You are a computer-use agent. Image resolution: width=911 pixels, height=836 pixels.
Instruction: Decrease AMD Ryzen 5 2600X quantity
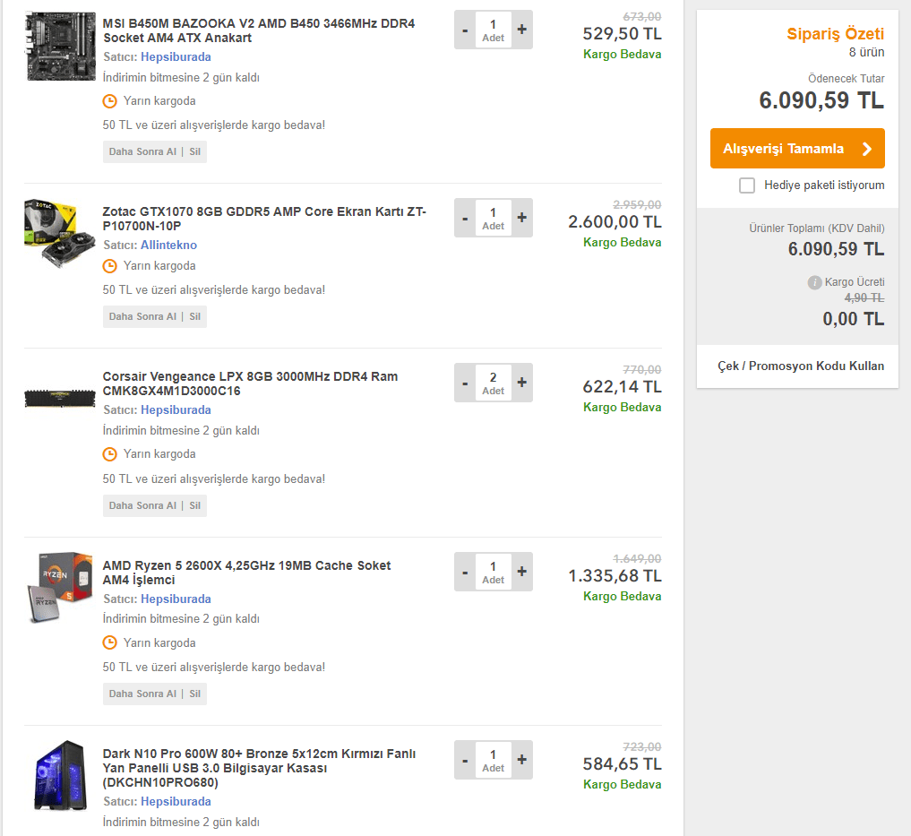click(x=465, y=572)
